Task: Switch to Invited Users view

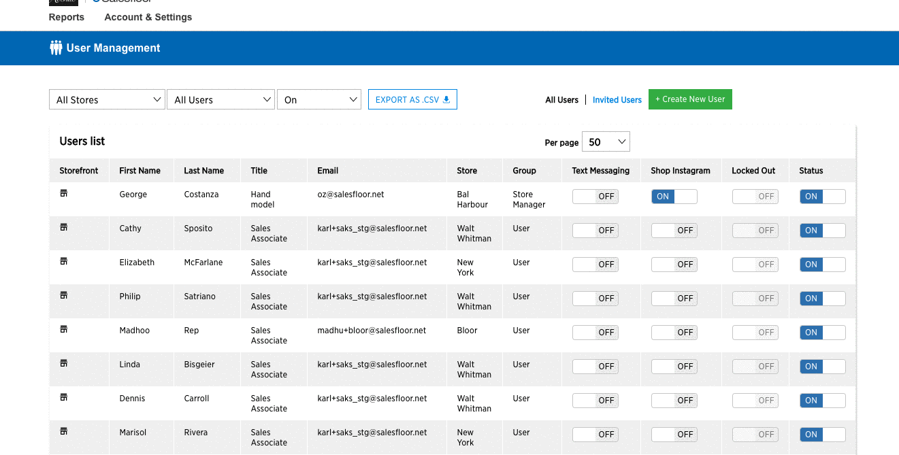Action: pos(617,100)
